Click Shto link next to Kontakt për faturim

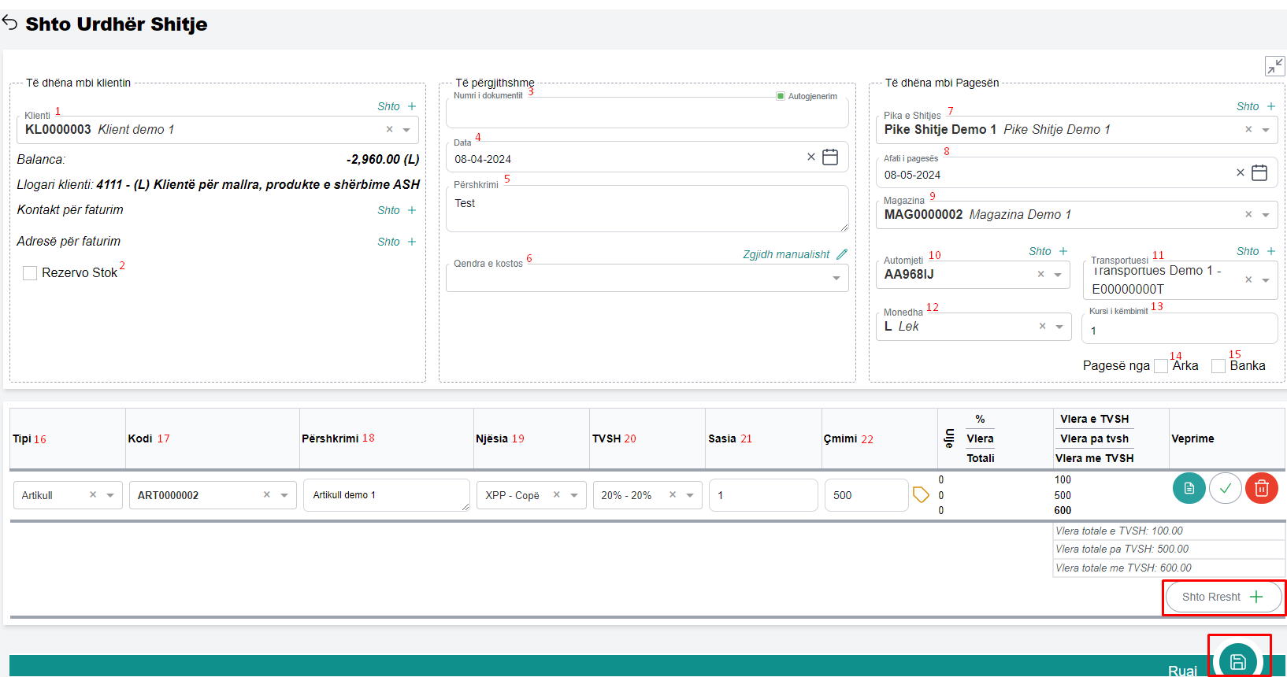(396, 210)
